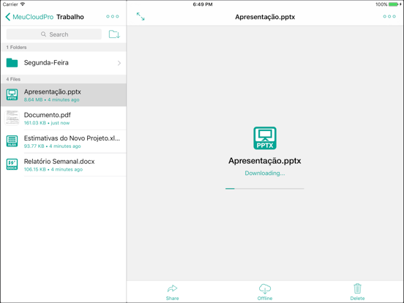Click the 161.03 KB just now detail
404x303 pixels.
coord(47,123)
